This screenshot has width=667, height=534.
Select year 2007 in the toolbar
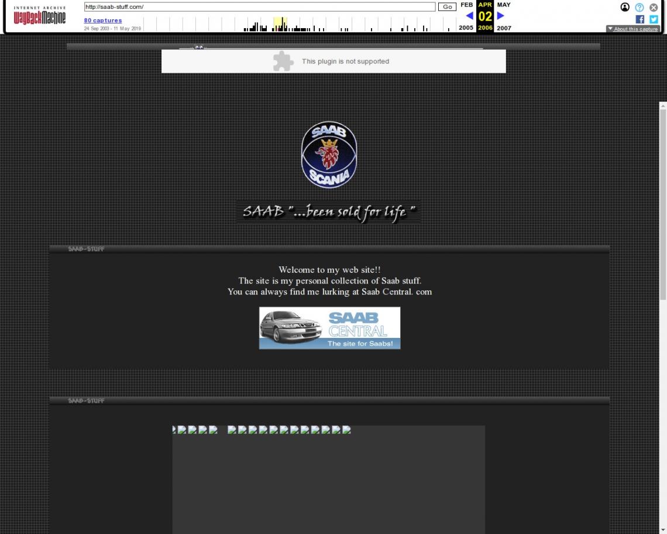click(504, 28)
